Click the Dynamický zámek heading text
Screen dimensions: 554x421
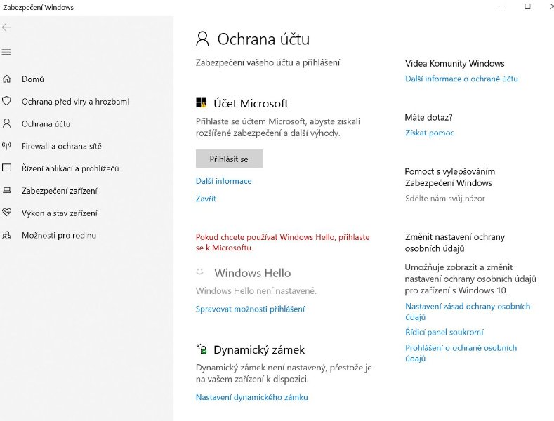coord(259,349)
